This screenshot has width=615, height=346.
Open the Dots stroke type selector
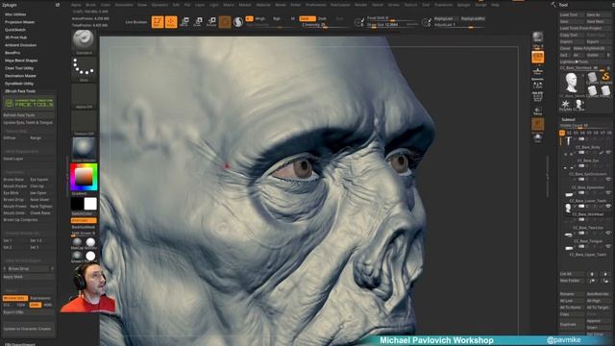84,68
